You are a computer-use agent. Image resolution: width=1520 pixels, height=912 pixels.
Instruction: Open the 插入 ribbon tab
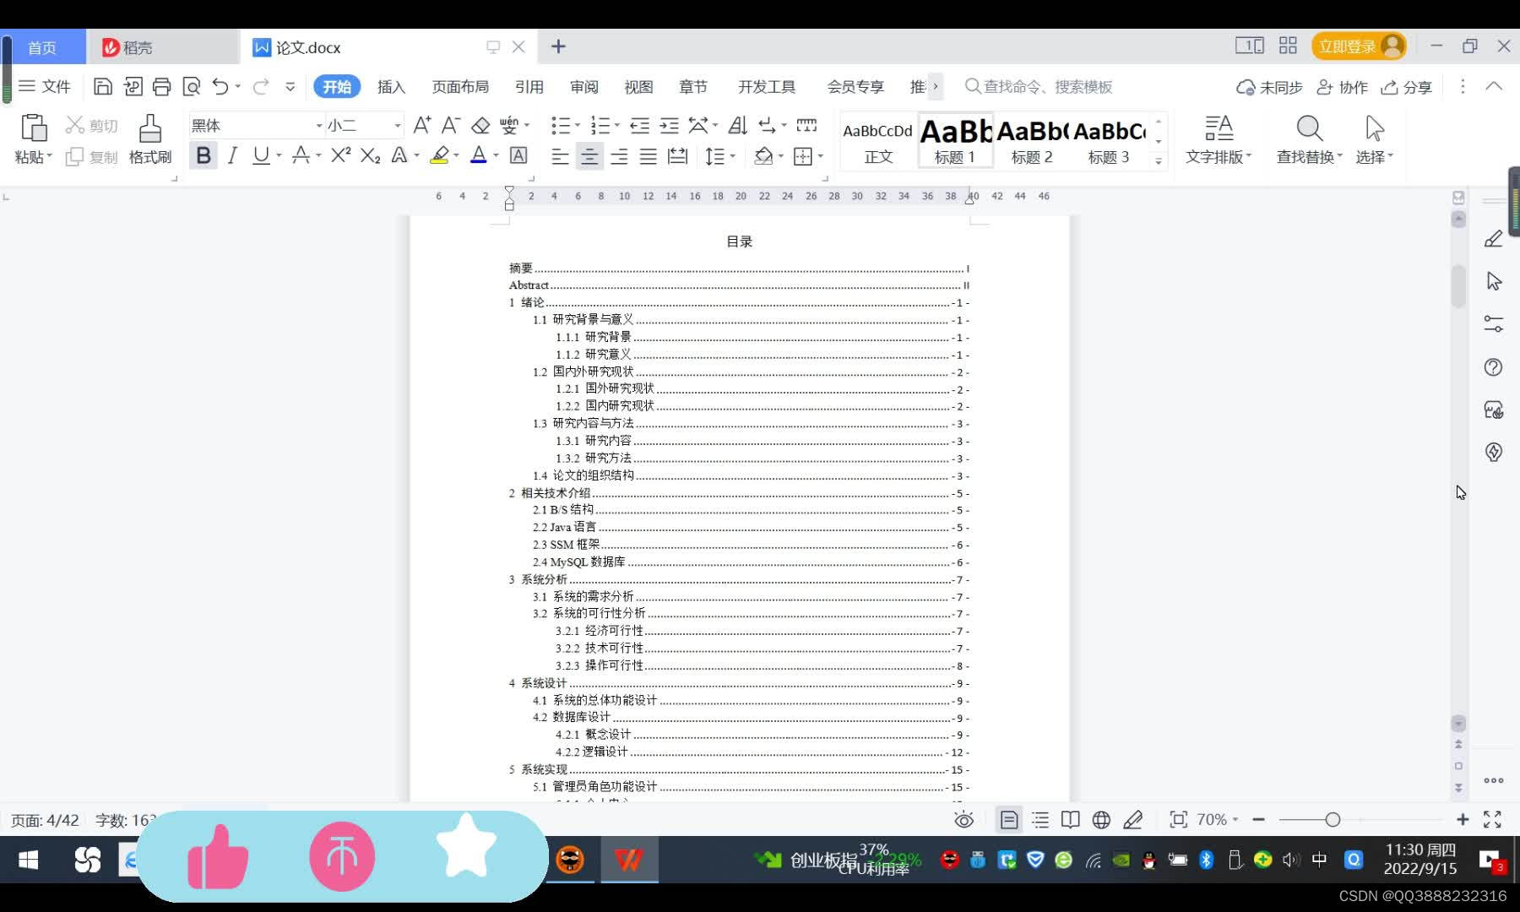coord(391,86)
